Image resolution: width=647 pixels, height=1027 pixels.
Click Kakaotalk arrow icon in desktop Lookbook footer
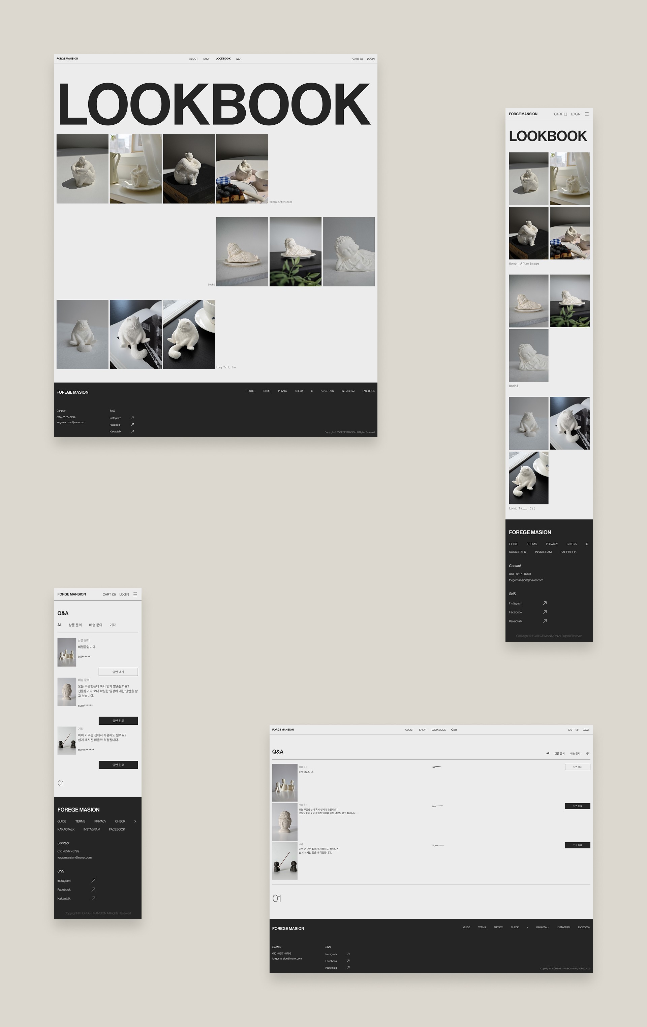133,431
